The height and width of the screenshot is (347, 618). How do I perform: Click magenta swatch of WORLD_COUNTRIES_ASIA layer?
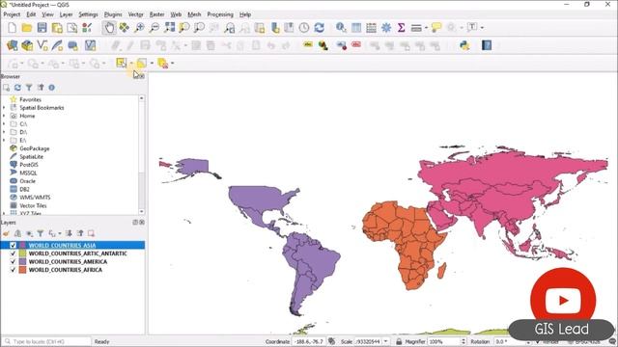(x=22, y=245)
